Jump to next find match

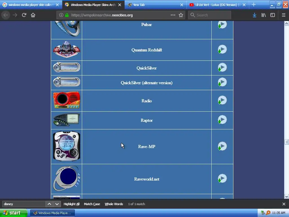[x=57, y=204]
